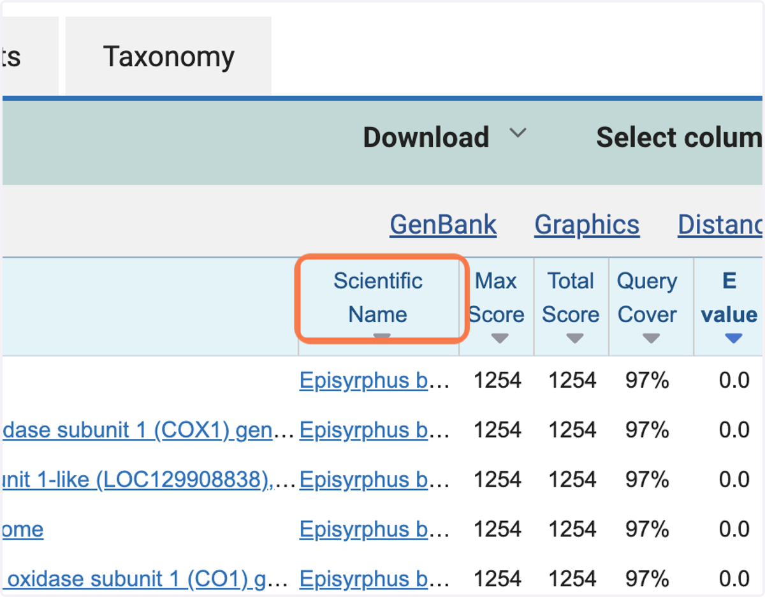
Task: Click sort arrow under Max Score
Action: pos(499,338)
